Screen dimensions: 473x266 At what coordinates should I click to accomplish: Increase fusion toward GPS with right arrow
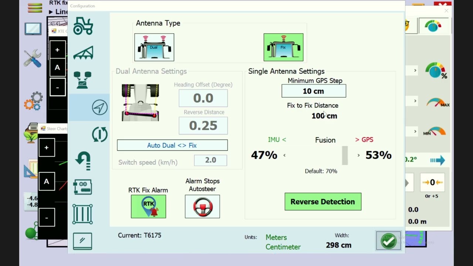coord(358,156)
